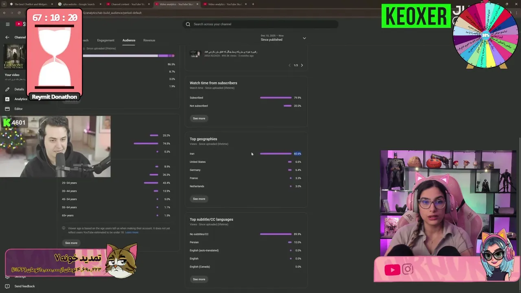Viewport: 521px width, 293px height.
Task: Click See more under Top subtitle/CC languages
Action: point(199,279)
